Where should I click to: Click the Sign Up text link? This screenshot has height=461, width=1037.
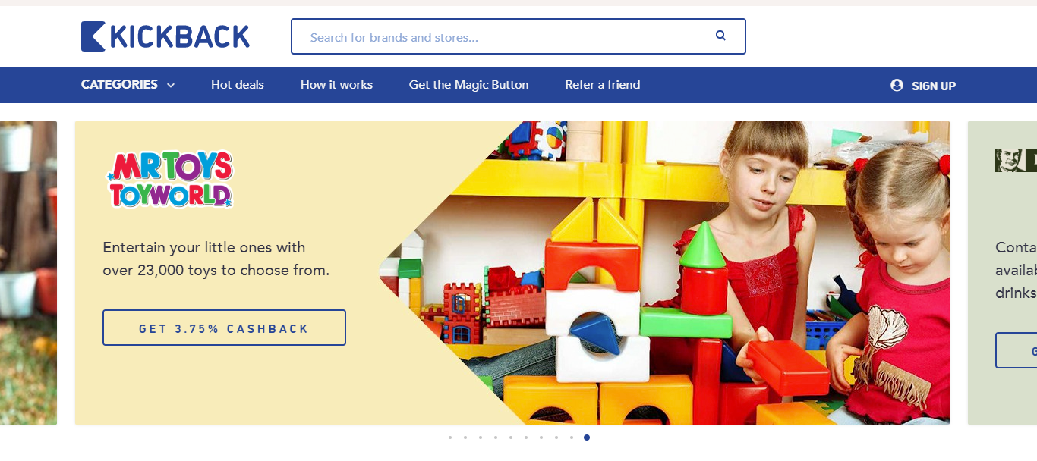[934, 86]
